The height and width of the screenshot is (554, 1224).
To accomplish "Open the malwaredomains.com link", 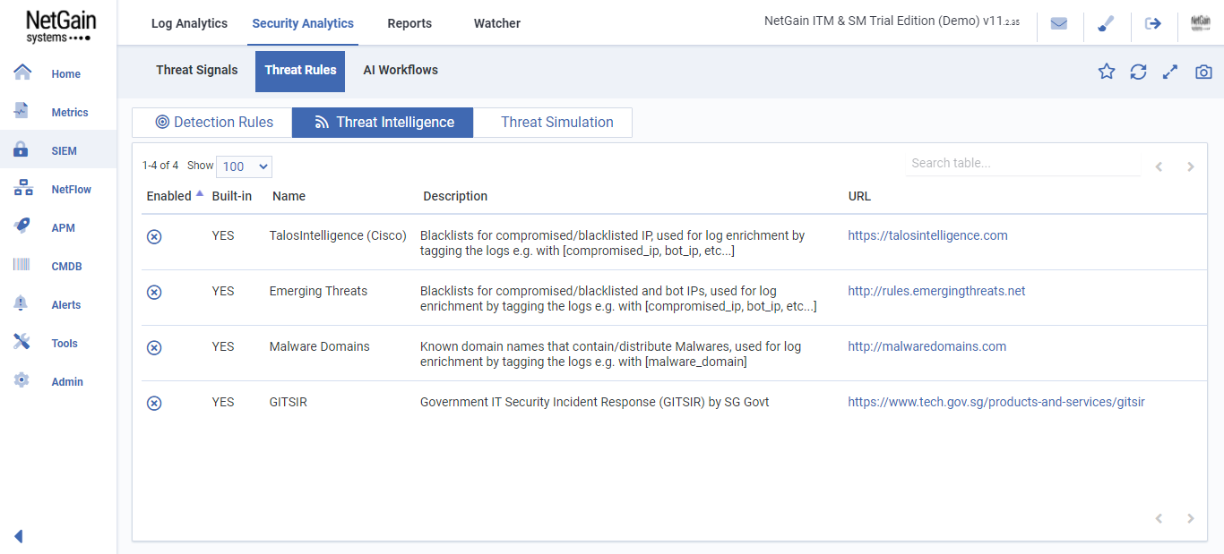I will [927, 346].
